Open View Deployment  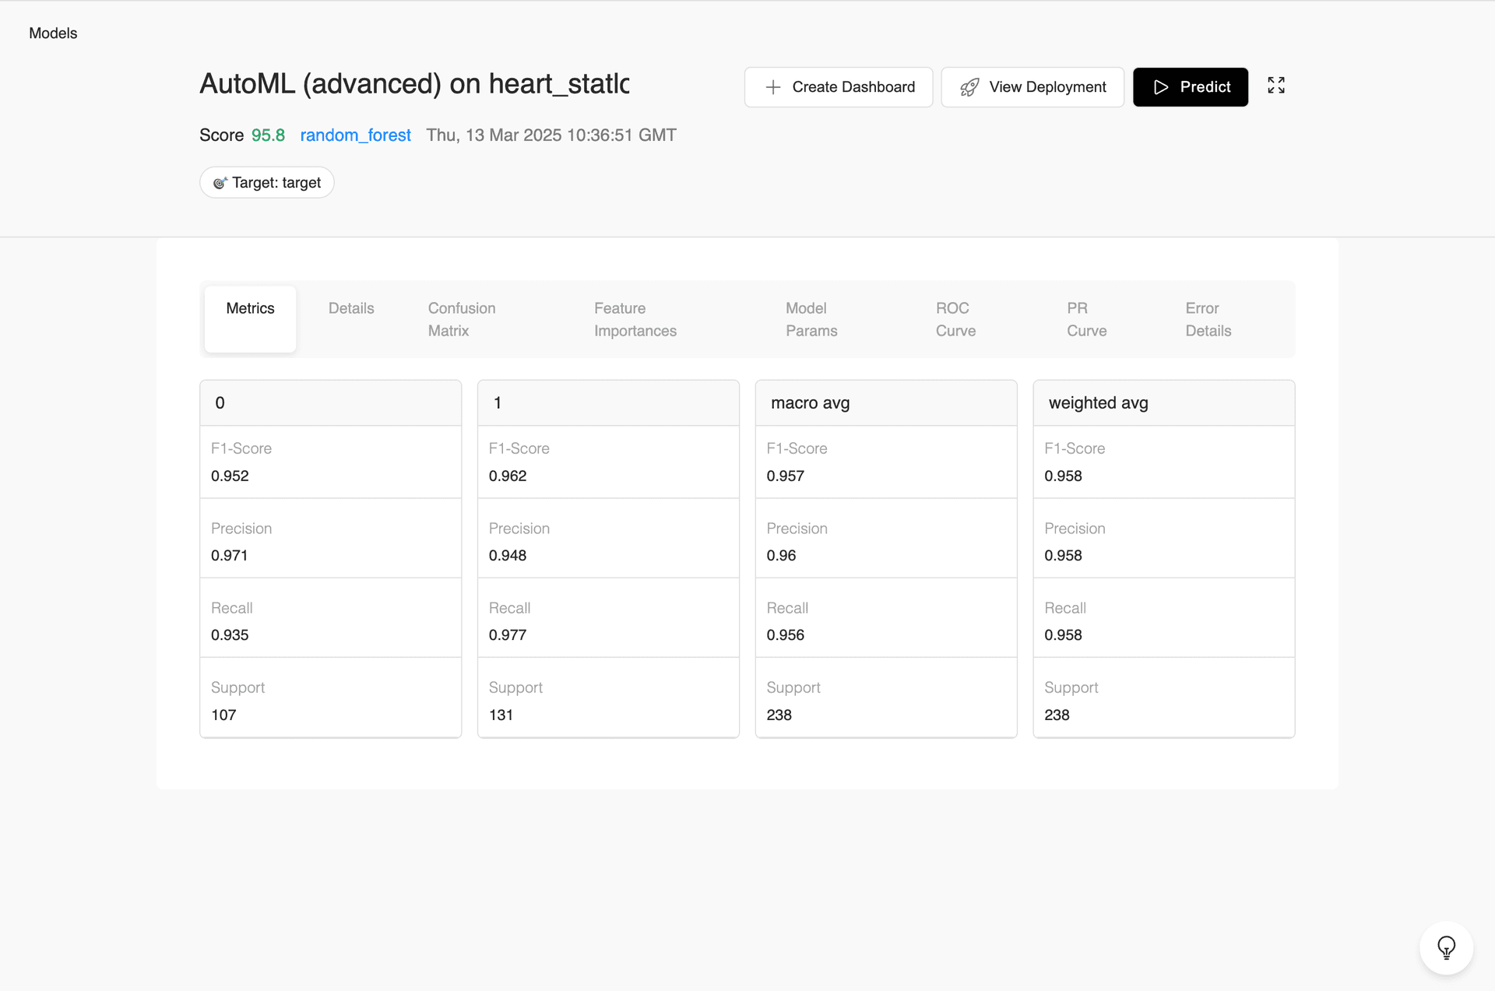[1032, 87]
